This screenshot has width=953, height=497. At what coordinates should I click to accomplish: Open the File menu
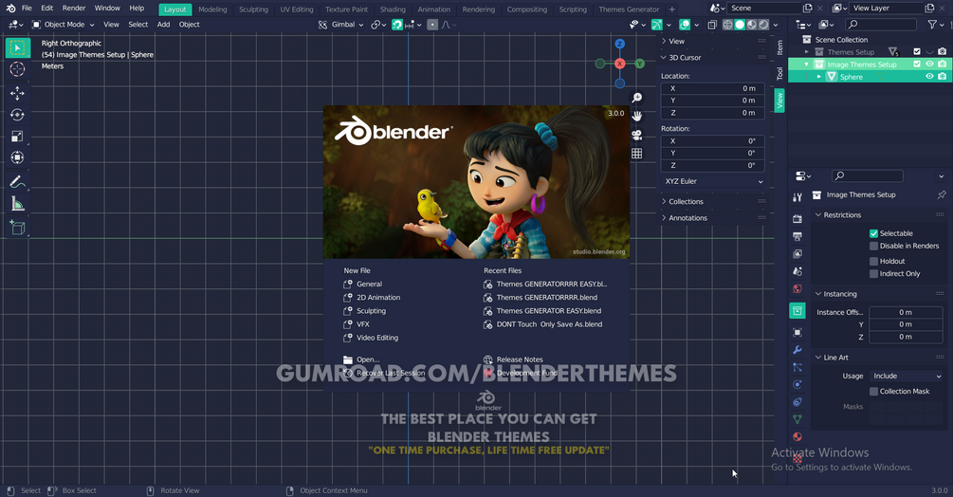pyautogui.click(x=27, y=8)
